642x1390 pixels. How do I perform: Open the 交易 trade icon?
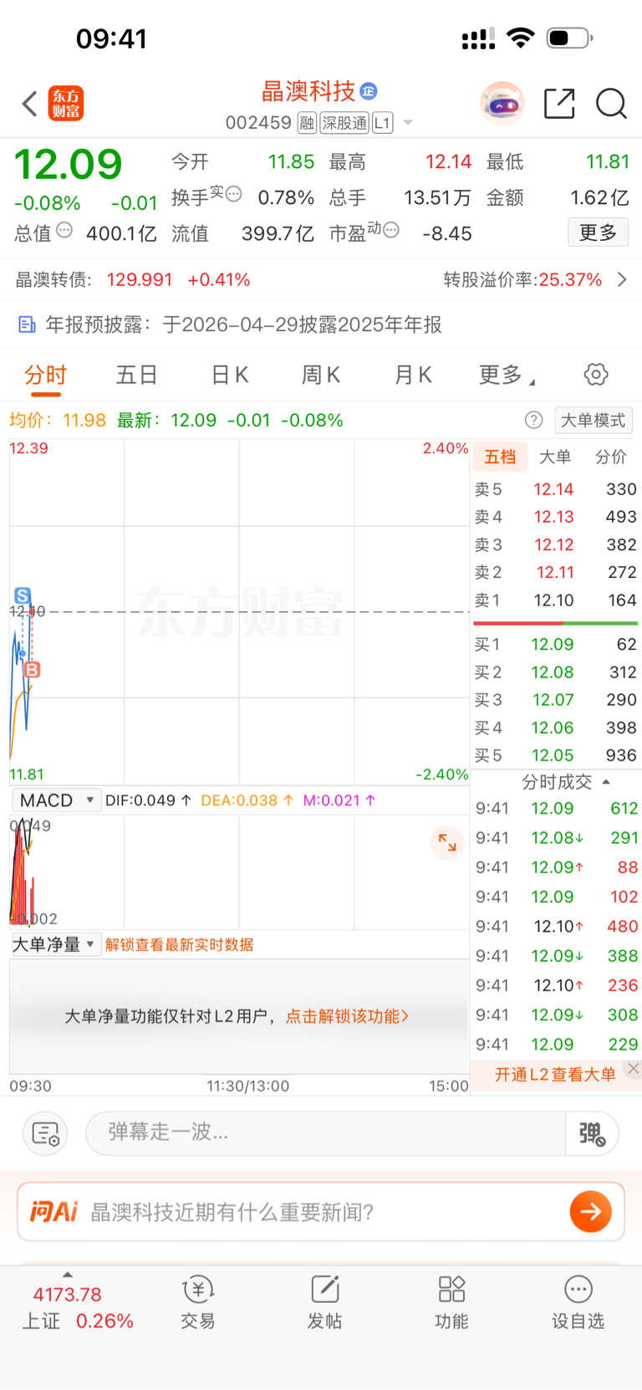[198, 1302]
